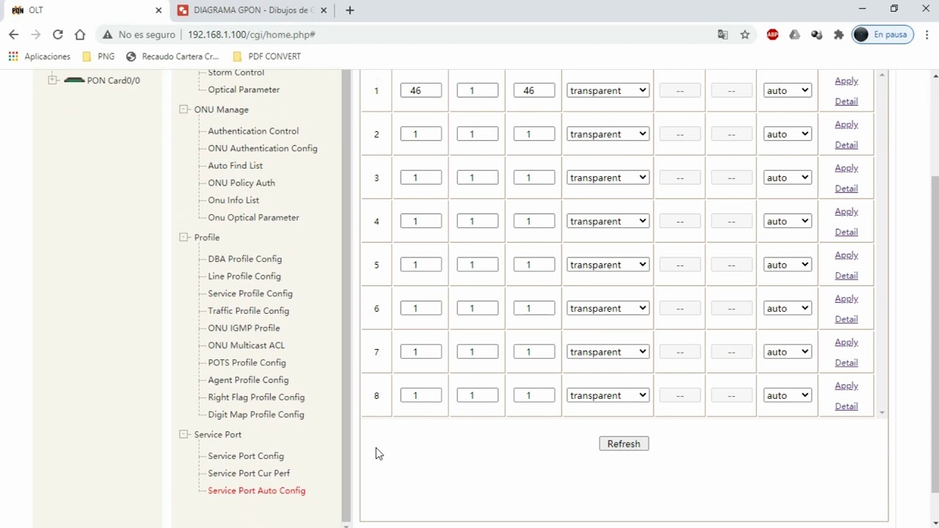
Task: Collapse the Profile section
Action: click(x=183, y=237)
